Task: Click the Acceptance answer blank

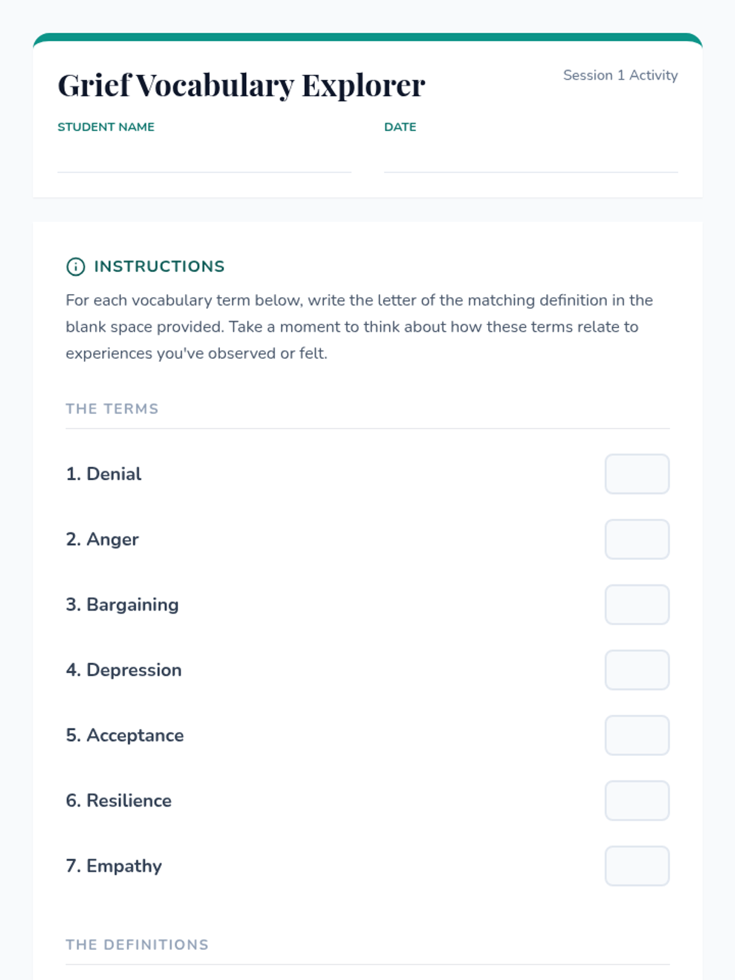Action: pos(637,735)
